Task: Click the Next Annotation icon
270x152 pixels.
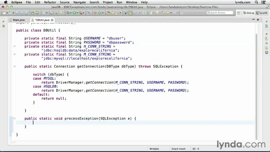Action: (x=150, y=13)
